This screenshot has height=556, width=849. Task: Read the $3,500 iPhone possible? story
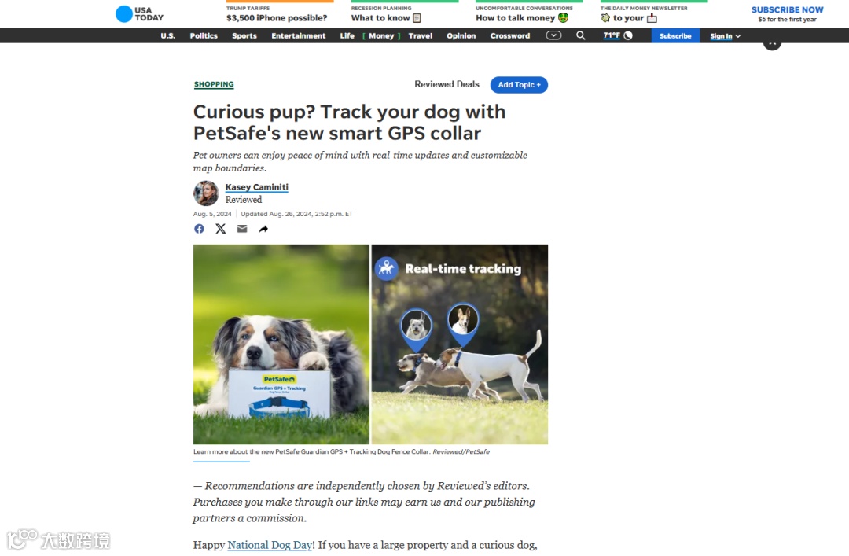coord(277,18)
